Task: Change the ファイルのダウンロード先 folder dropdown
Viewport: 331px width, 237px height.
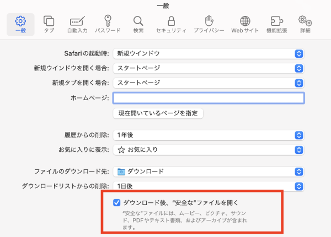Action: (x=208, y=171)
